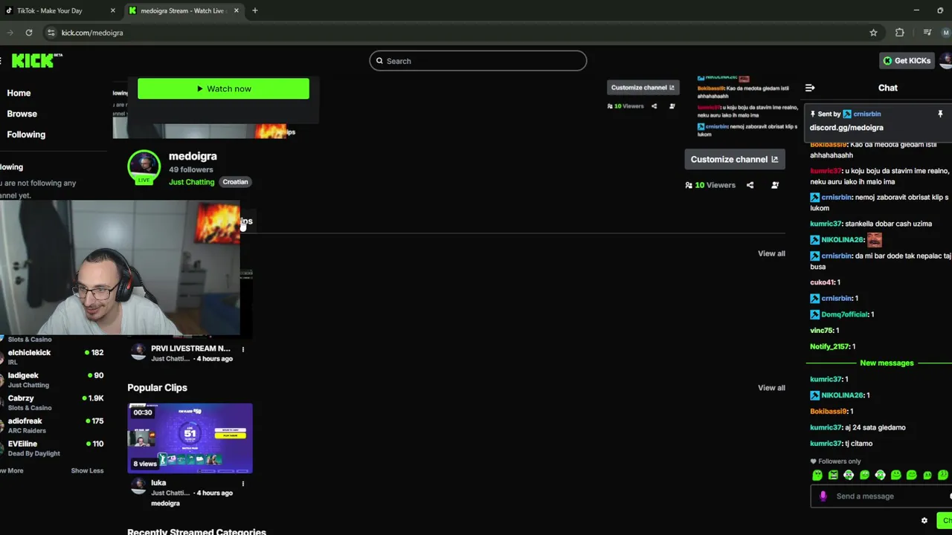The width and height of the screenshot is (952, 535).
Task: Focus the Search field
Action: pos(477,61)
